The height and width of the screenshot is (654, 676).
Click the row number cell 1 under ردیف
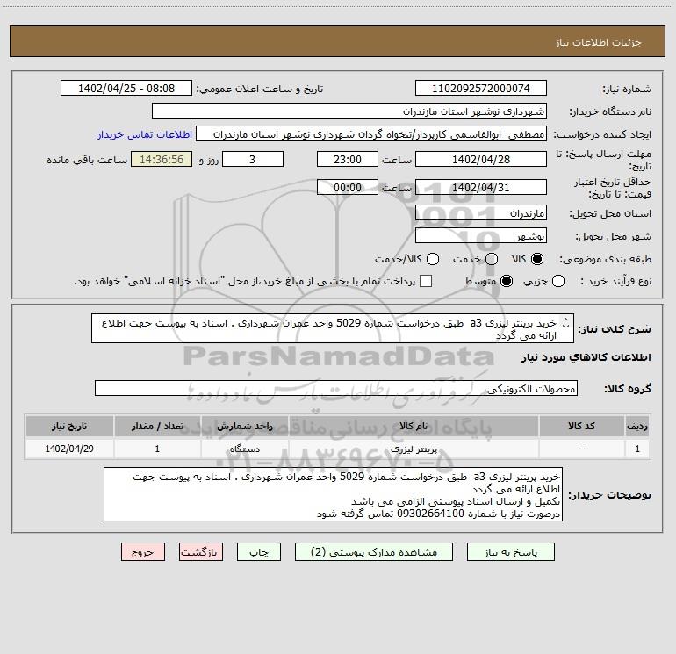(x=637, y=449)
